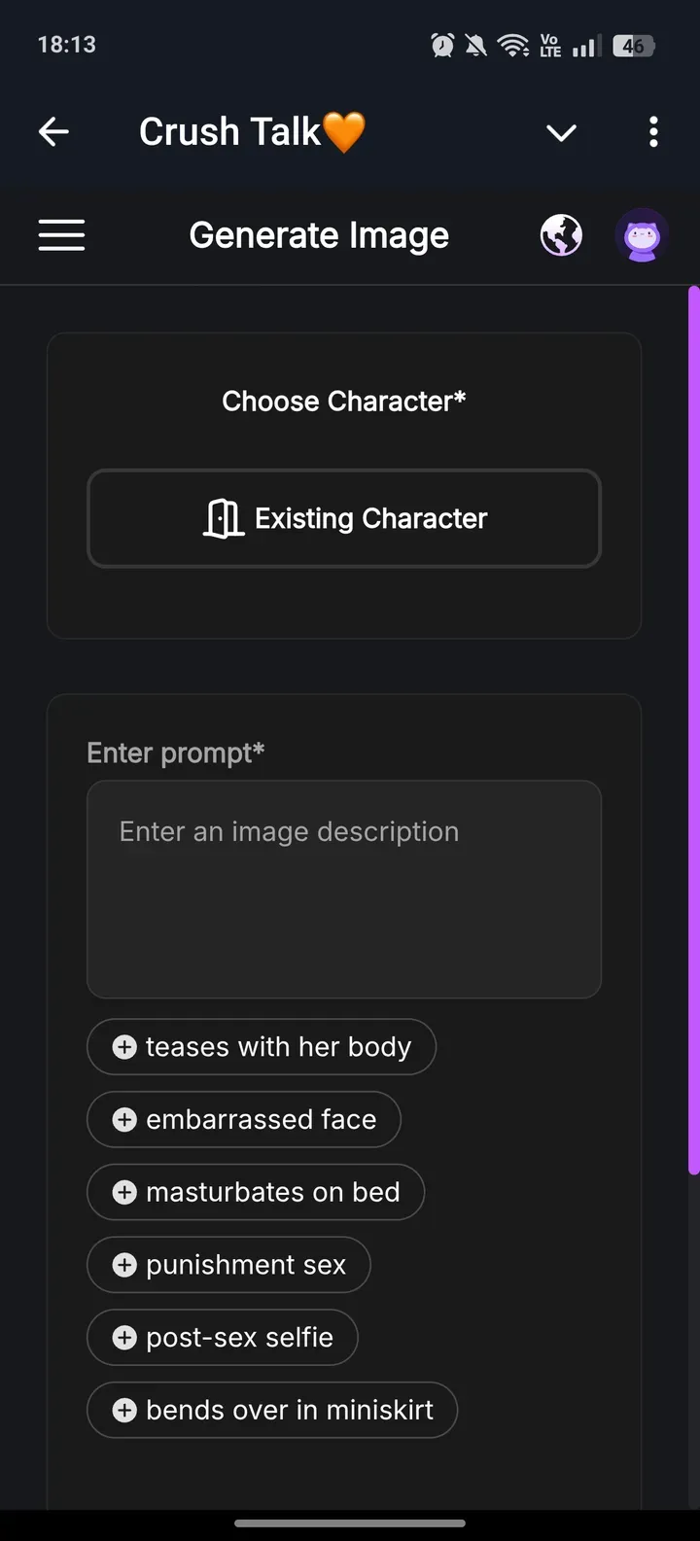Click the purple vertical scrollbar
The width and height of the screenshot is (700, 1541).
693,729
